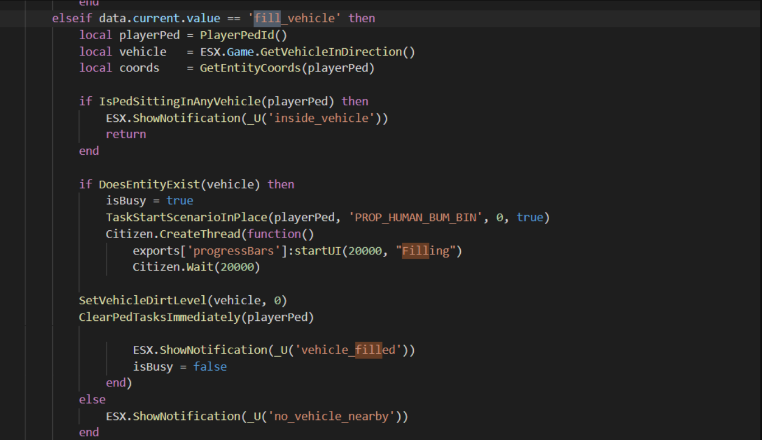762x440 pixels.
Task: Click the false value assigned to isBusy
Action: click(x=210, y=367)
